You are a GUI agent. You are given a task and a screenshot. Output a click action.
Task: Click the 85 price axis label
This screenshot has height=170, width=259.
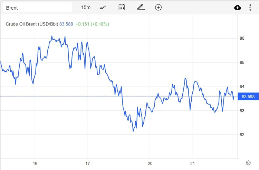coord(242,62)
